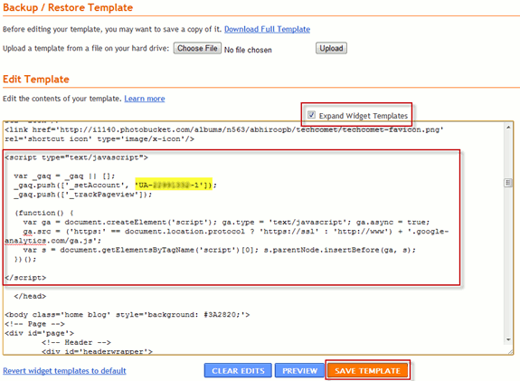Click the <script type="text/javascript"> line
Viewport: 520px width, 381px height.
[x=76, y=157]
